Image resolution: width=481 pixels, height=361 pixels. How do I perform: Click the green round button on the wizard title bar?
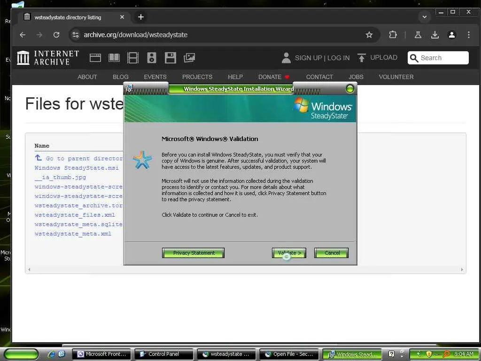(x=349, y=89)
